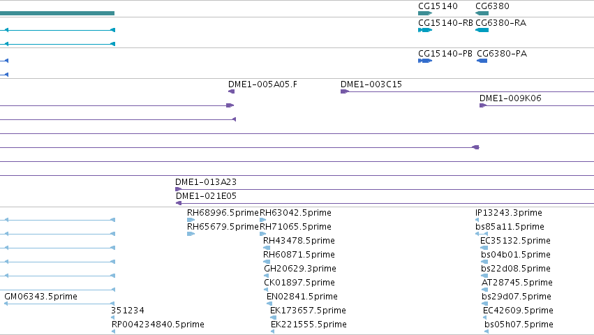Select the CG6380 gene arrow glyph
The image size is (594, 335).
click(482, 13)
